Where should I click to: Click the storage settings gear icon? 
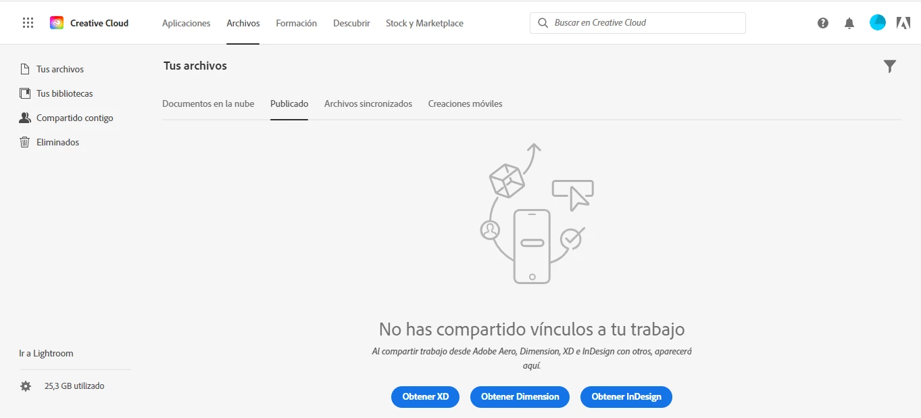(26, 386)
